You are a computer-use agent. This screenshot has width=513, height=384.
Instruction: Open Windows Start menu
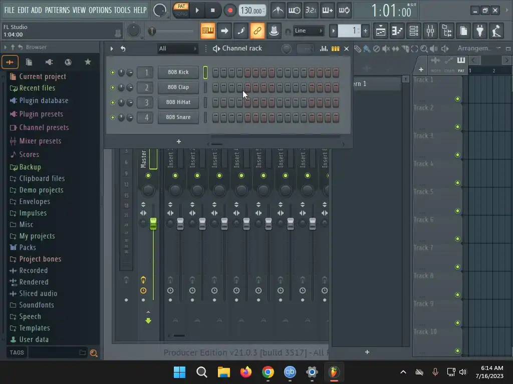point(179,372)
